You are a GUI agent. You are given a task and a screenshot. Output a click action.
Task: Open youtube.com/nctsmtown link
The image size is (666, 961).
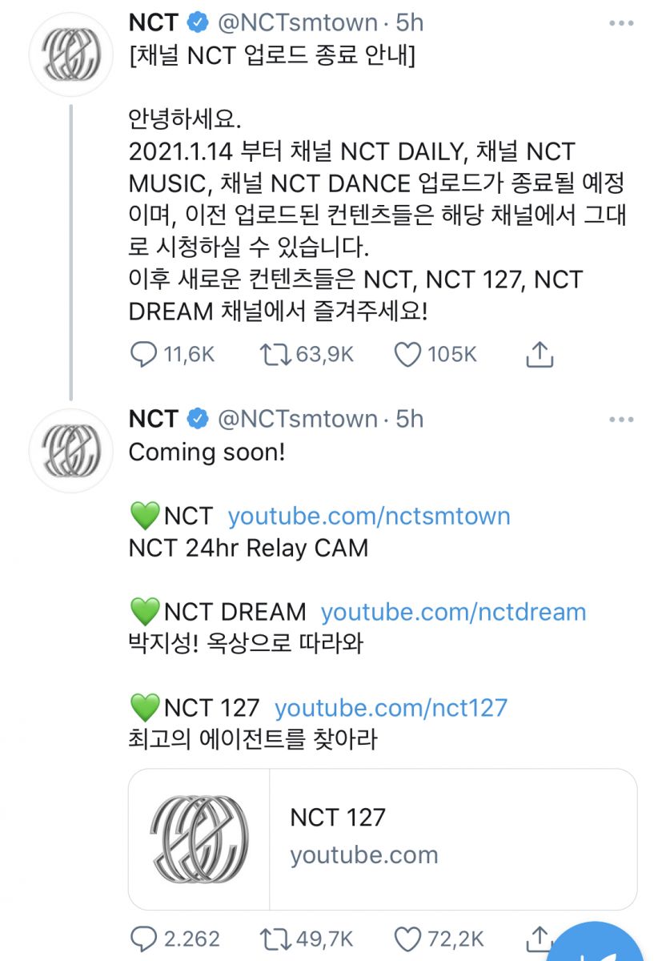(369, 516)
